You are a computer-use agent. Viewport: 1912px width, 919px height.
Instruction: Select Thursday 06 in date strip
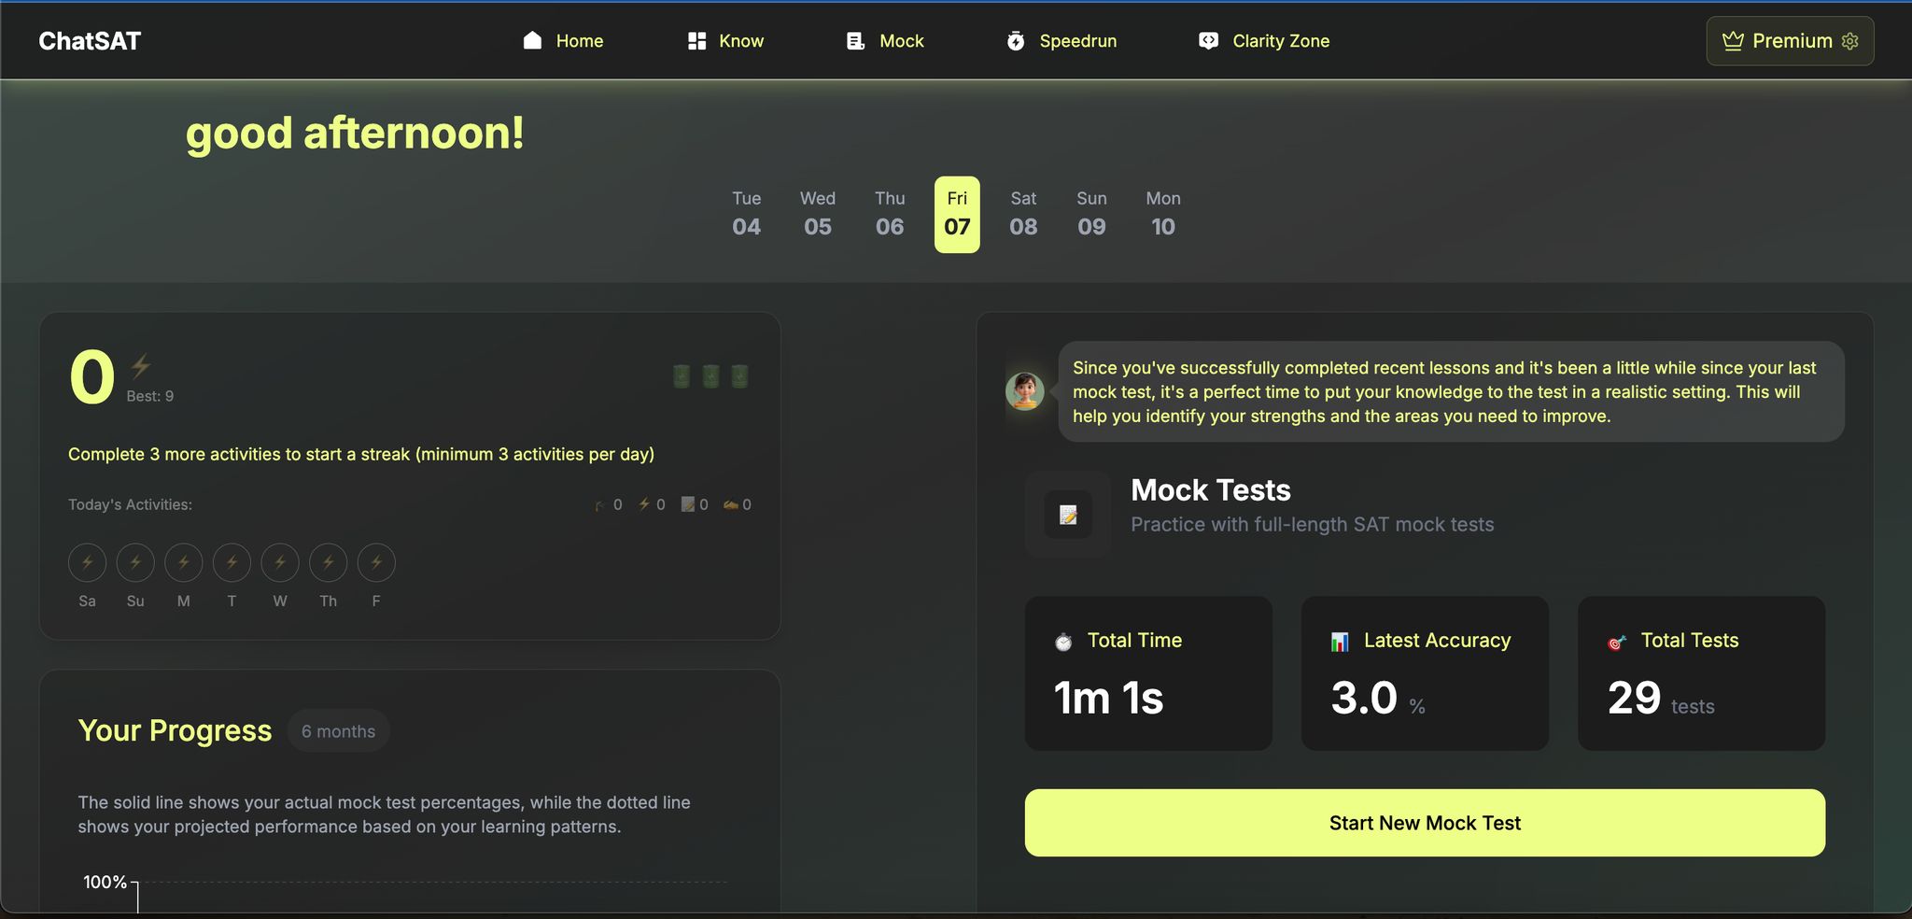coord(889,214)
